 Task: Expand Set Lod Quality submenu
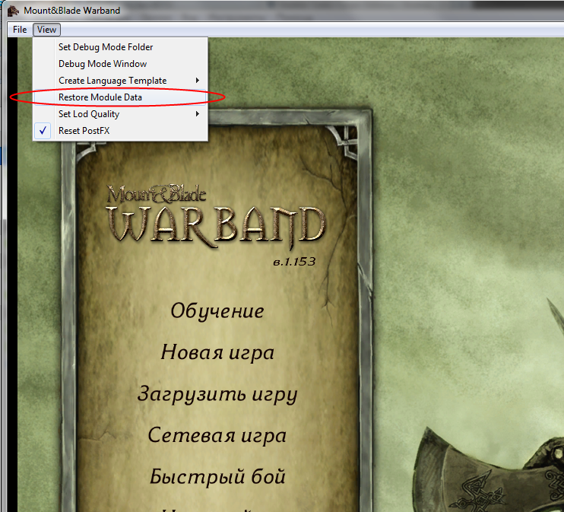(120, 114)
